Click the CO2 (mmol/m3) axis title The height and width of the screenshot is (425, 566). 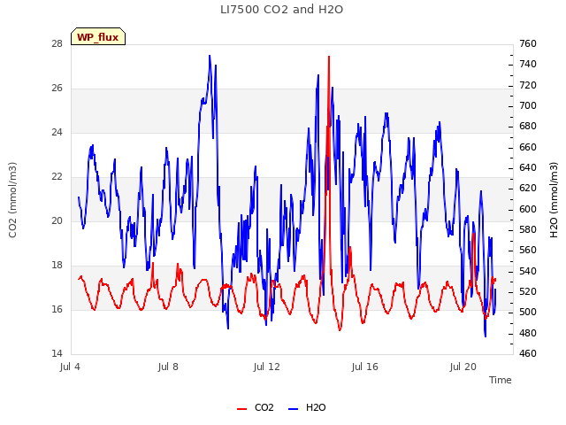coord(12,200)
